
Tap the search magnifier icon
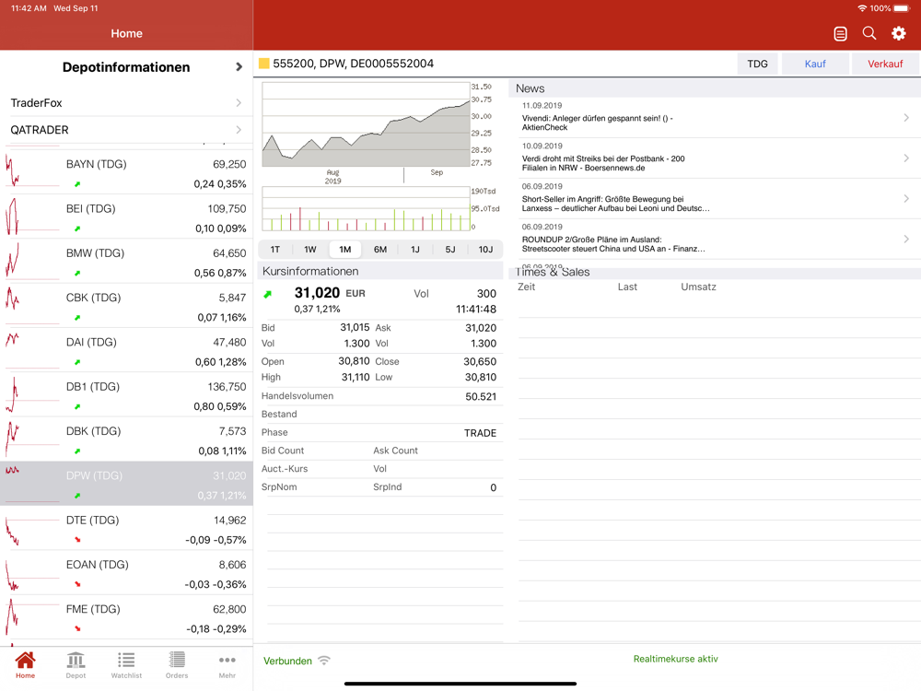pyautogui.click(x=869, y=33)
